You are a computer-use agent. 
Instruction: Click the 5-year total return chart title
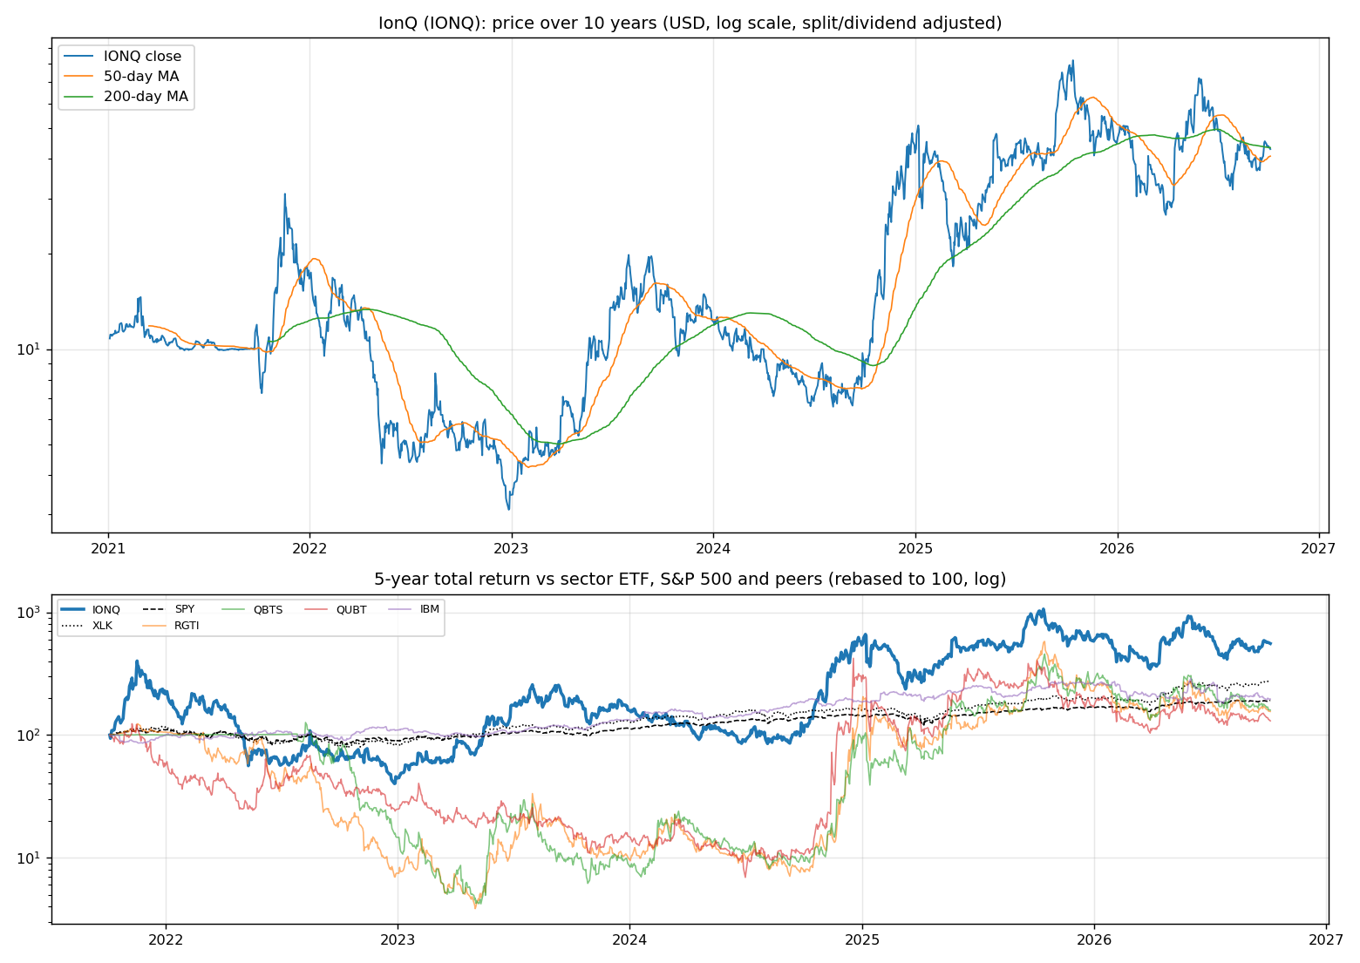point(690,580)
